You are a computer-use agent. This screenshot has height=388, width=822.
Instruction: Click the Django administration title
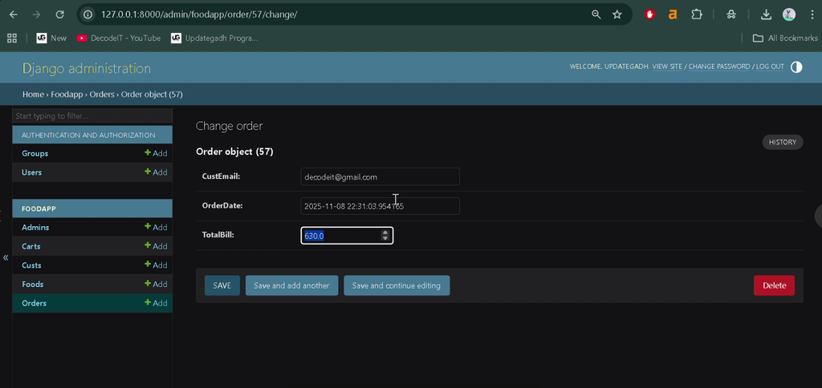point(87,68)
